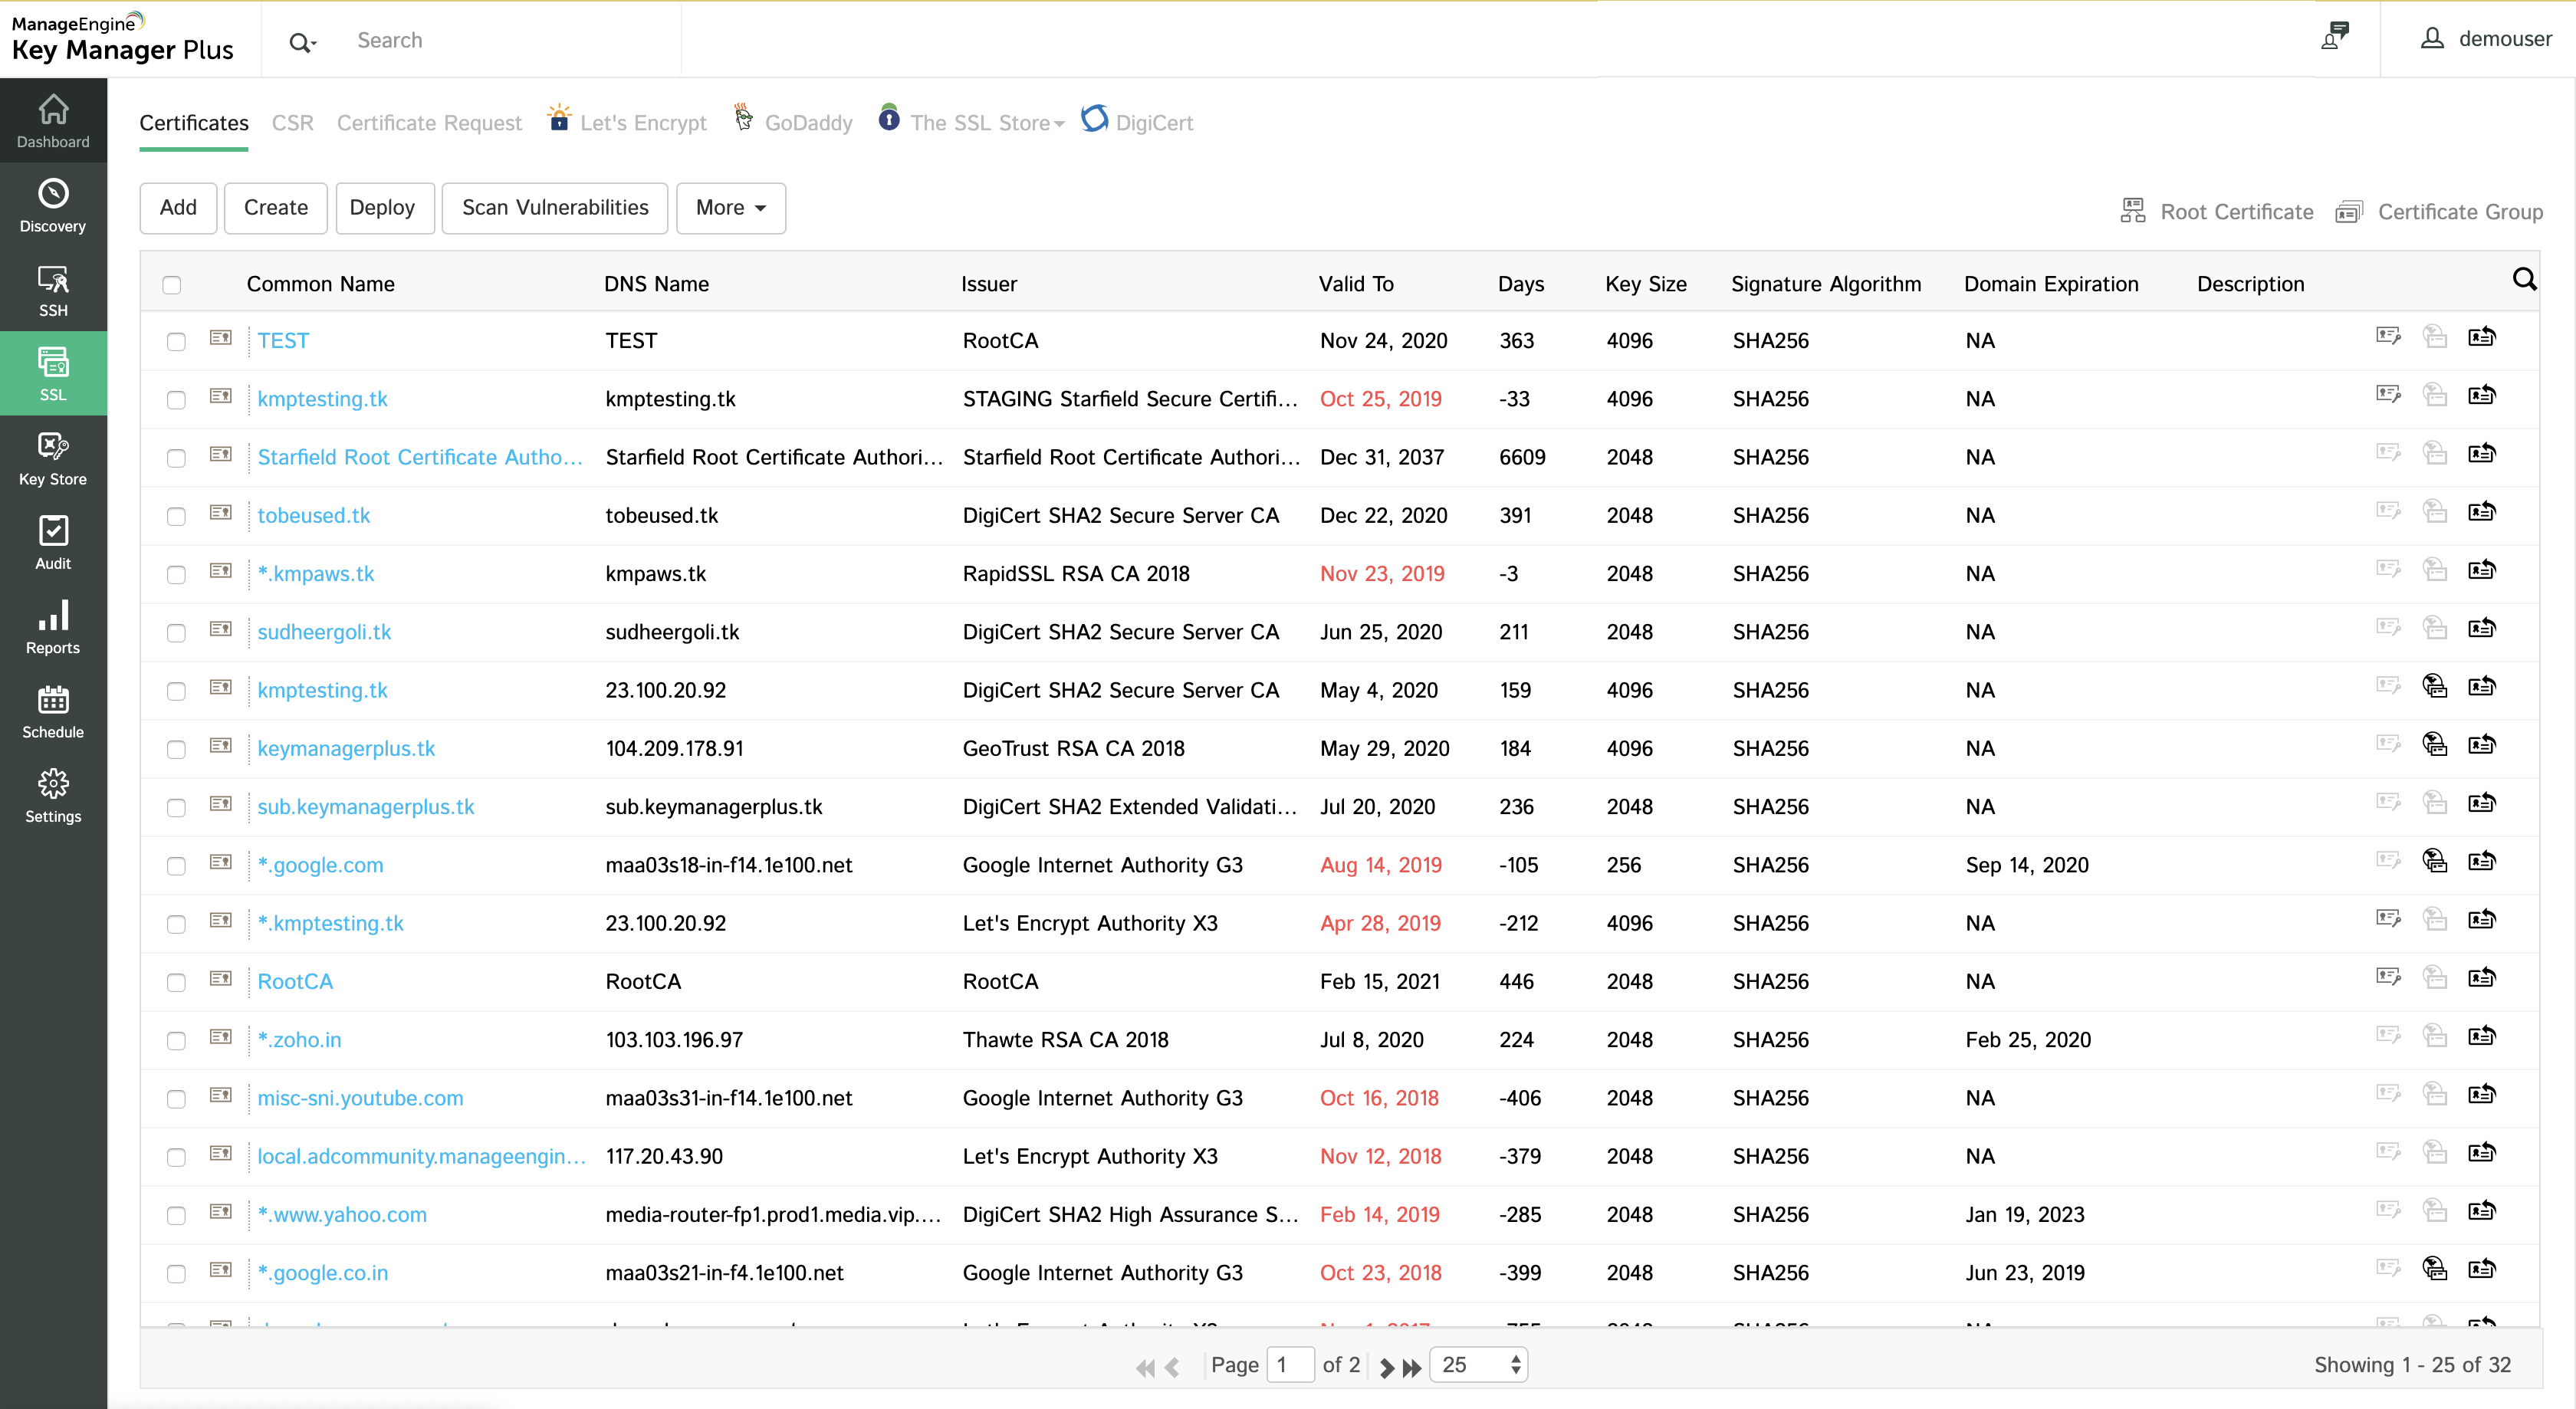This screenshot has width=2576, height=1409.
Task: Select the checkbox for the TEST certificate
Action: (176, 342)
